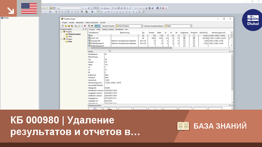
Task: Switch to the RFEM tab
Action: pyautogui.click(x=99, y=30)
